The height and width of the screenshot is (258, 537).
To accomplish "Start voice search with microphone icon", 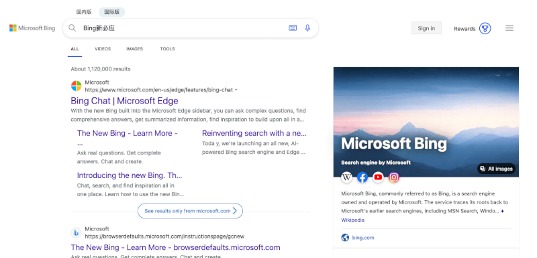I will click(307, 28).
